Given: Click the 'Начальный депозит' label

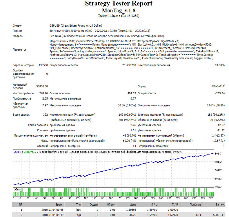Looking at the screenshot, I should [x=20, y=87].
